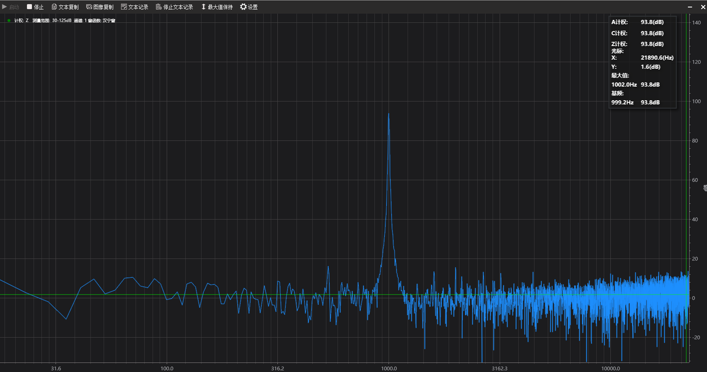This screenshot has width=707, height=372.
Task: Click the 窗函数 汉宁窗 legend text
Action: 102,20
